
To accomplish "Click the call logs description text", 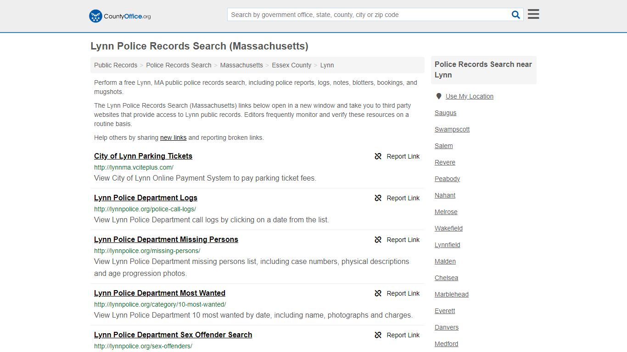I will coord(212,220).
